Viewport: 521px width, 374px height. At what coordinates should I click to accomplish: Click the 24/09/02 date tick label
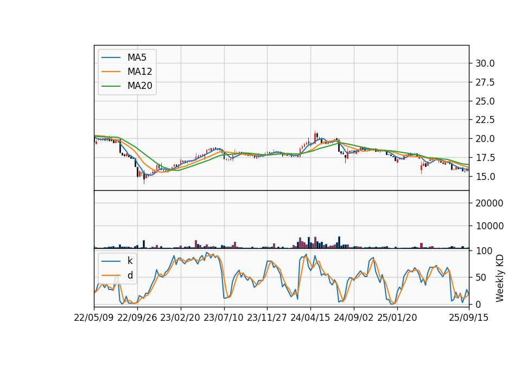tap(353, 318)
